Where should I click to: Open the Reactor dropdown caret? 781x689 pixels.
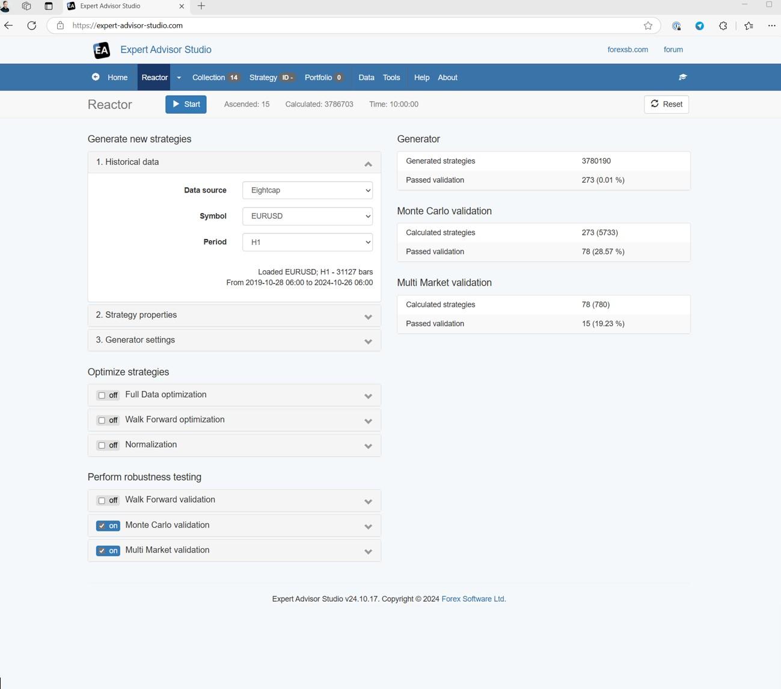point(179,78)
